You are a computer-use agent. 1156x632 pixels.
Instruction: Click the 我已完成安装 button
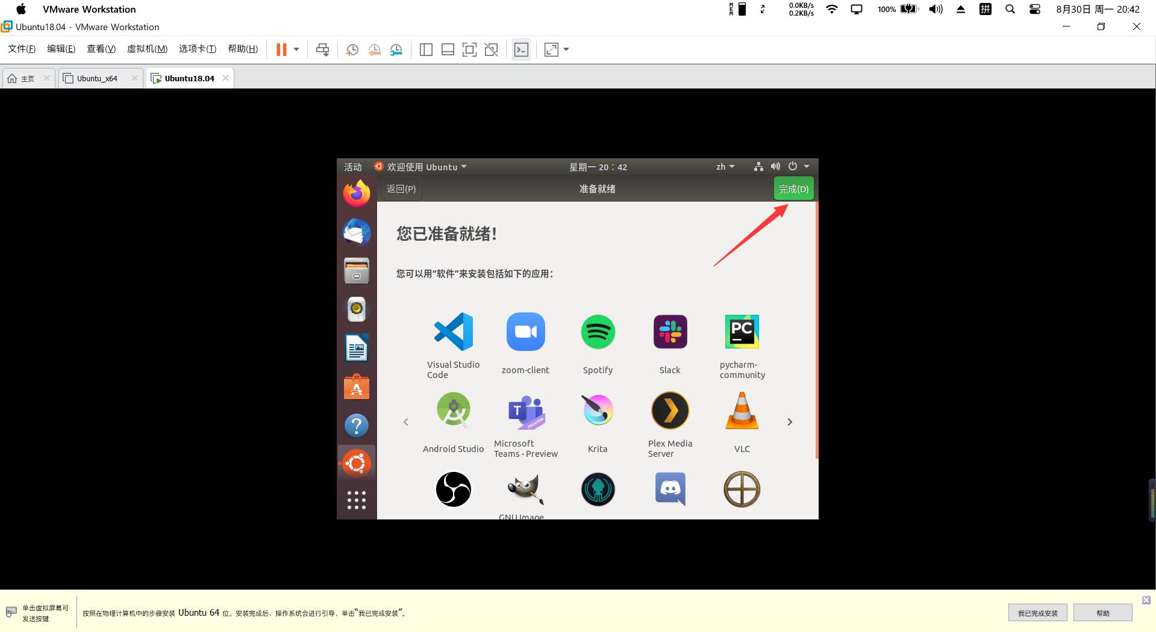click(x=1037, y=613)
